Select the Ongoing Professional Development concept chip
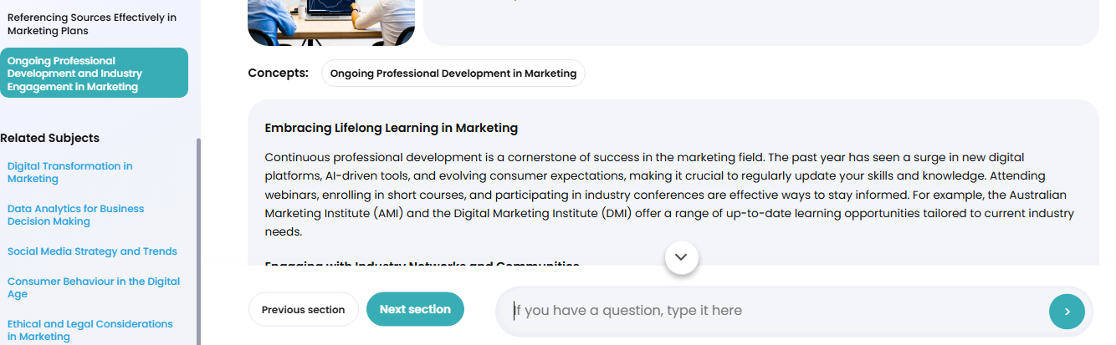 pyautogui.click(x=453, y=74)
